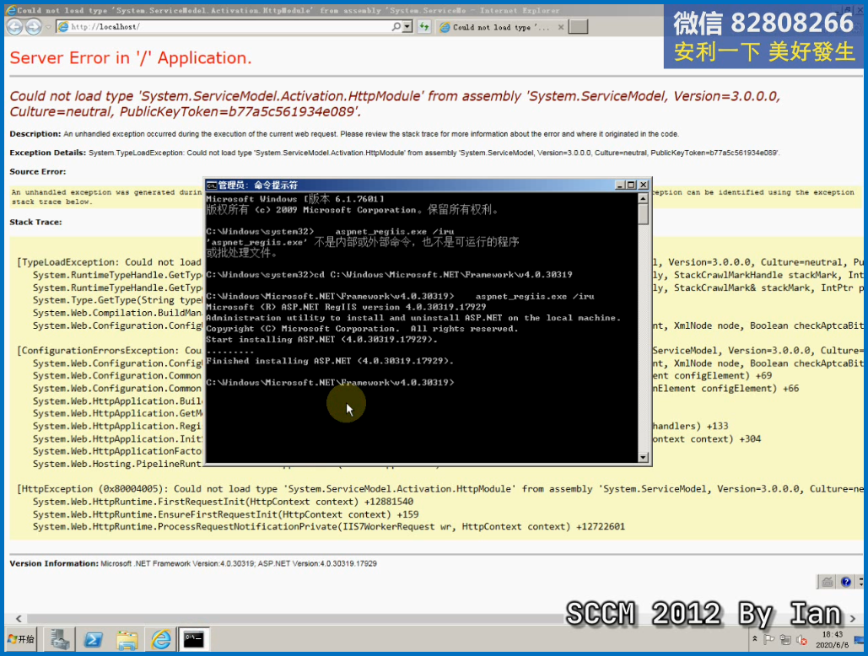Open a new blank tab in IE
Screen dimensions: 868x656
pos(578,26)
